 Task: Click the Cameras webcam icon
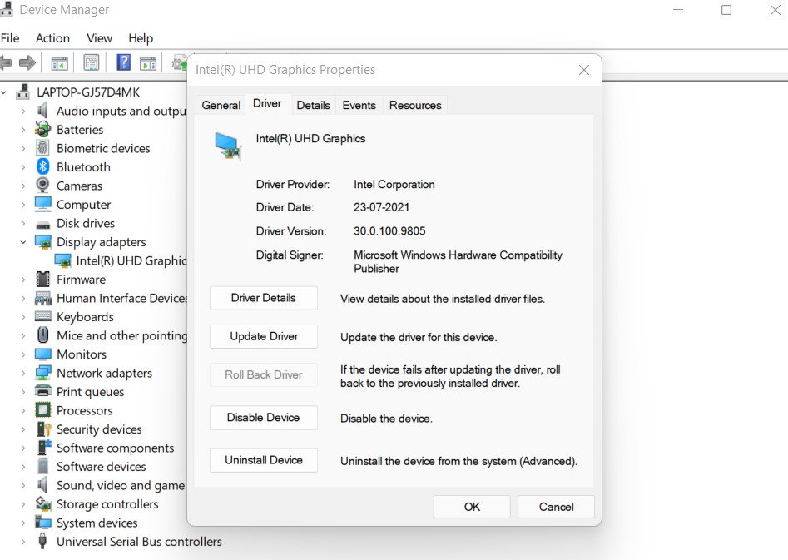[x=43, y=186]
